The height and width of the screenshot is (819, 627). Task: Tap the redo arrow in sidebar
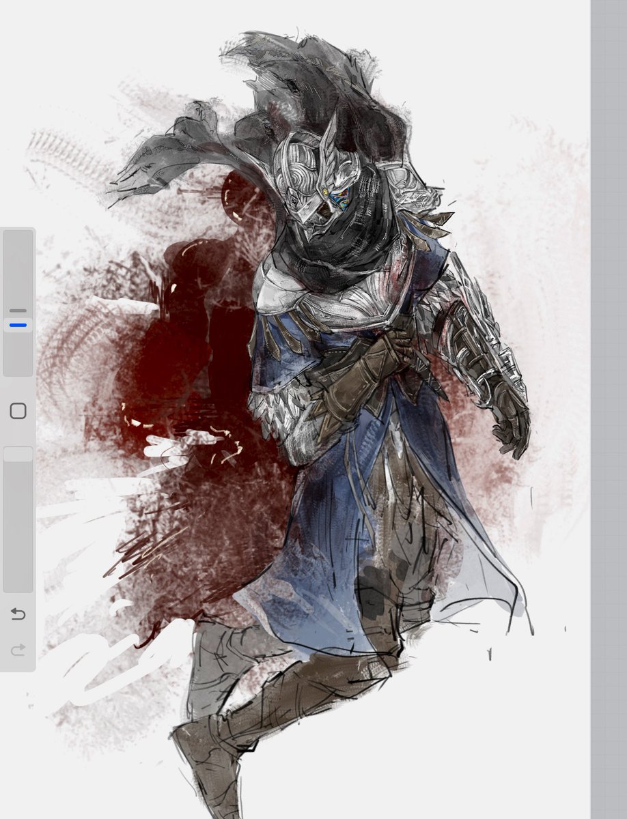click(18, 650)
